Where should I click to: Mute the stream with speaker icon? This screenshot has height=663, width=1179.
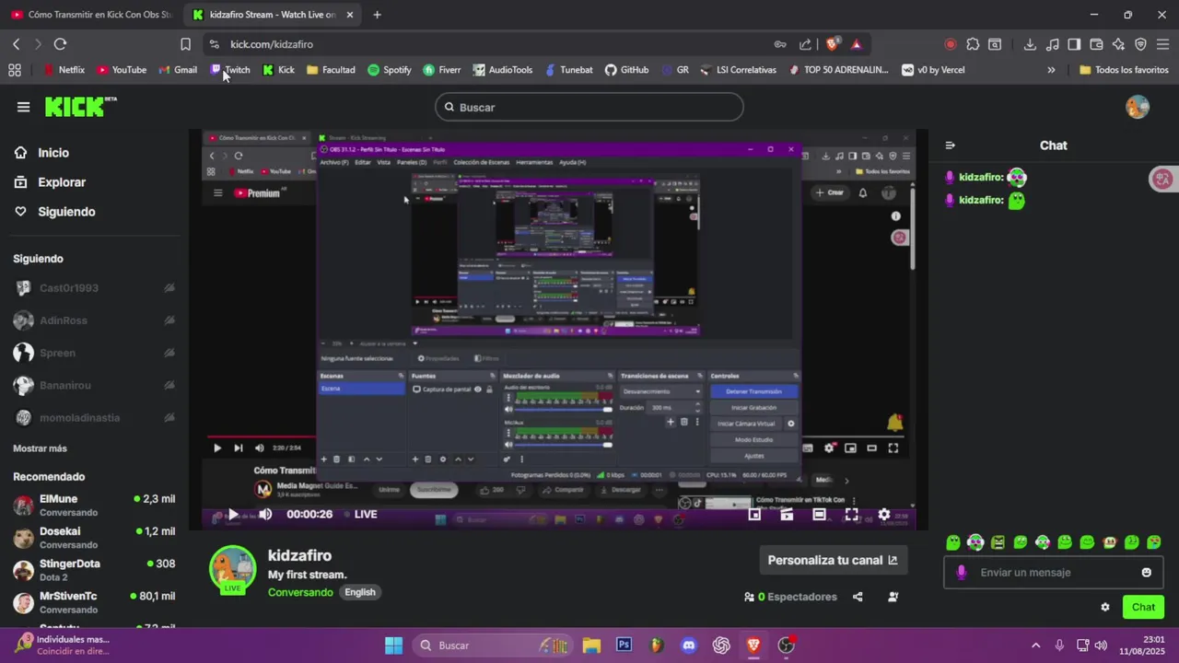pyautogui.click(x=265, y=515)
